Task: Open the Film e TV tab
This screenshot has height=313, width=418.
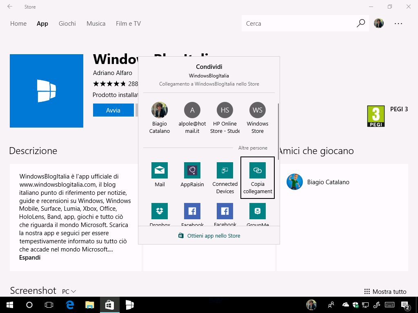Action: pos(128,23)
